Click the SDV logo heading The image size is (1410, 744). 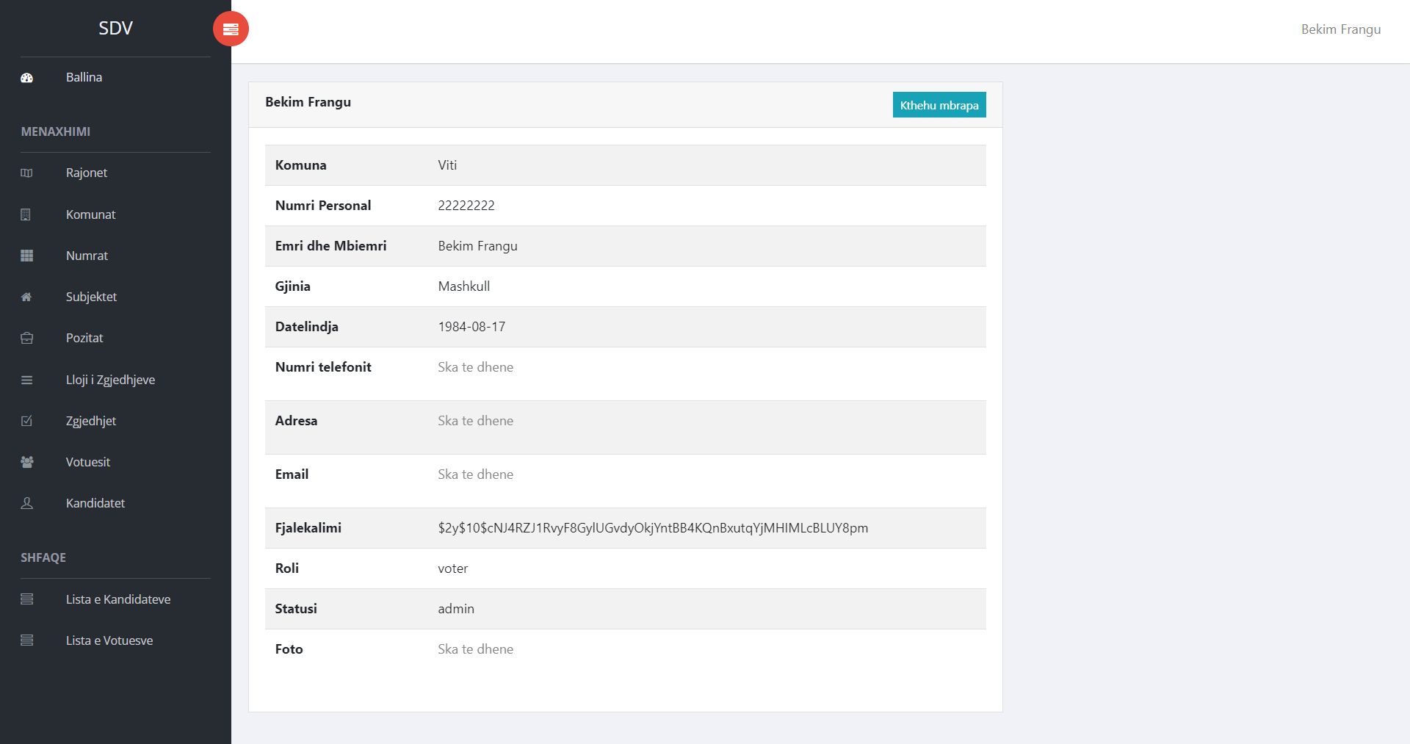click(x=115, y=28)
